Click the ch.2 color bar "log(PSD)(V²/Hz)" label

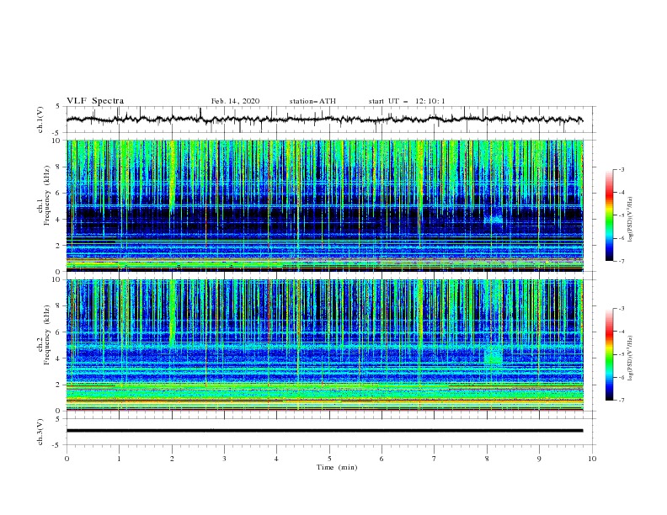630,358
